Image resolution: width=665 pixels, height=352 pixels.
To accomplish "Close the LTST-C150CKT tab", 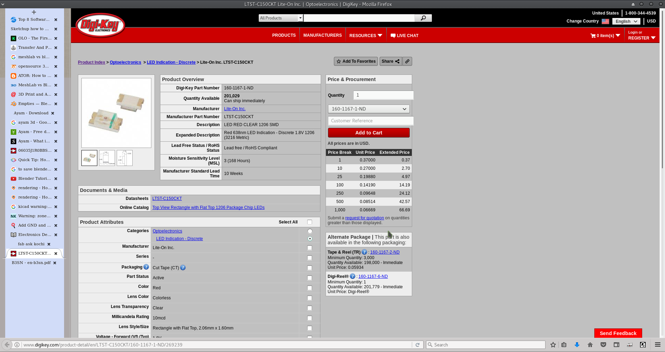I will pos(56,254).
